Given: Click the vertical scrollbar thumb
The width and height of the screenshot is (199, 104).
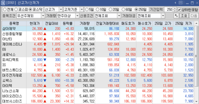Looking at the screenshot, I should tap(196, 56).
